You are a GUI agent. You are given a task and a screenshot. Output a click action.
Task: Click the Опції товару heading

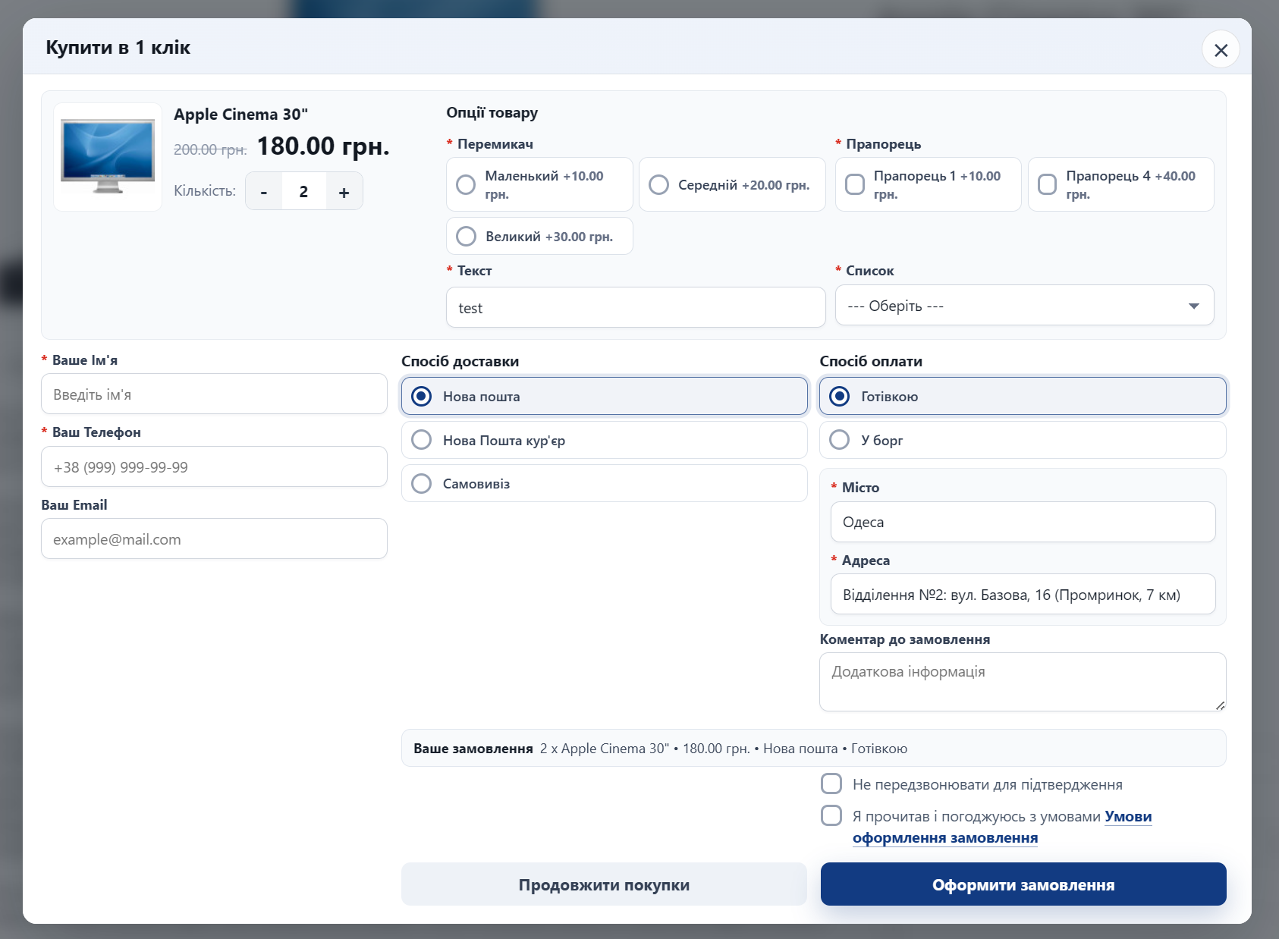(492, 113)
